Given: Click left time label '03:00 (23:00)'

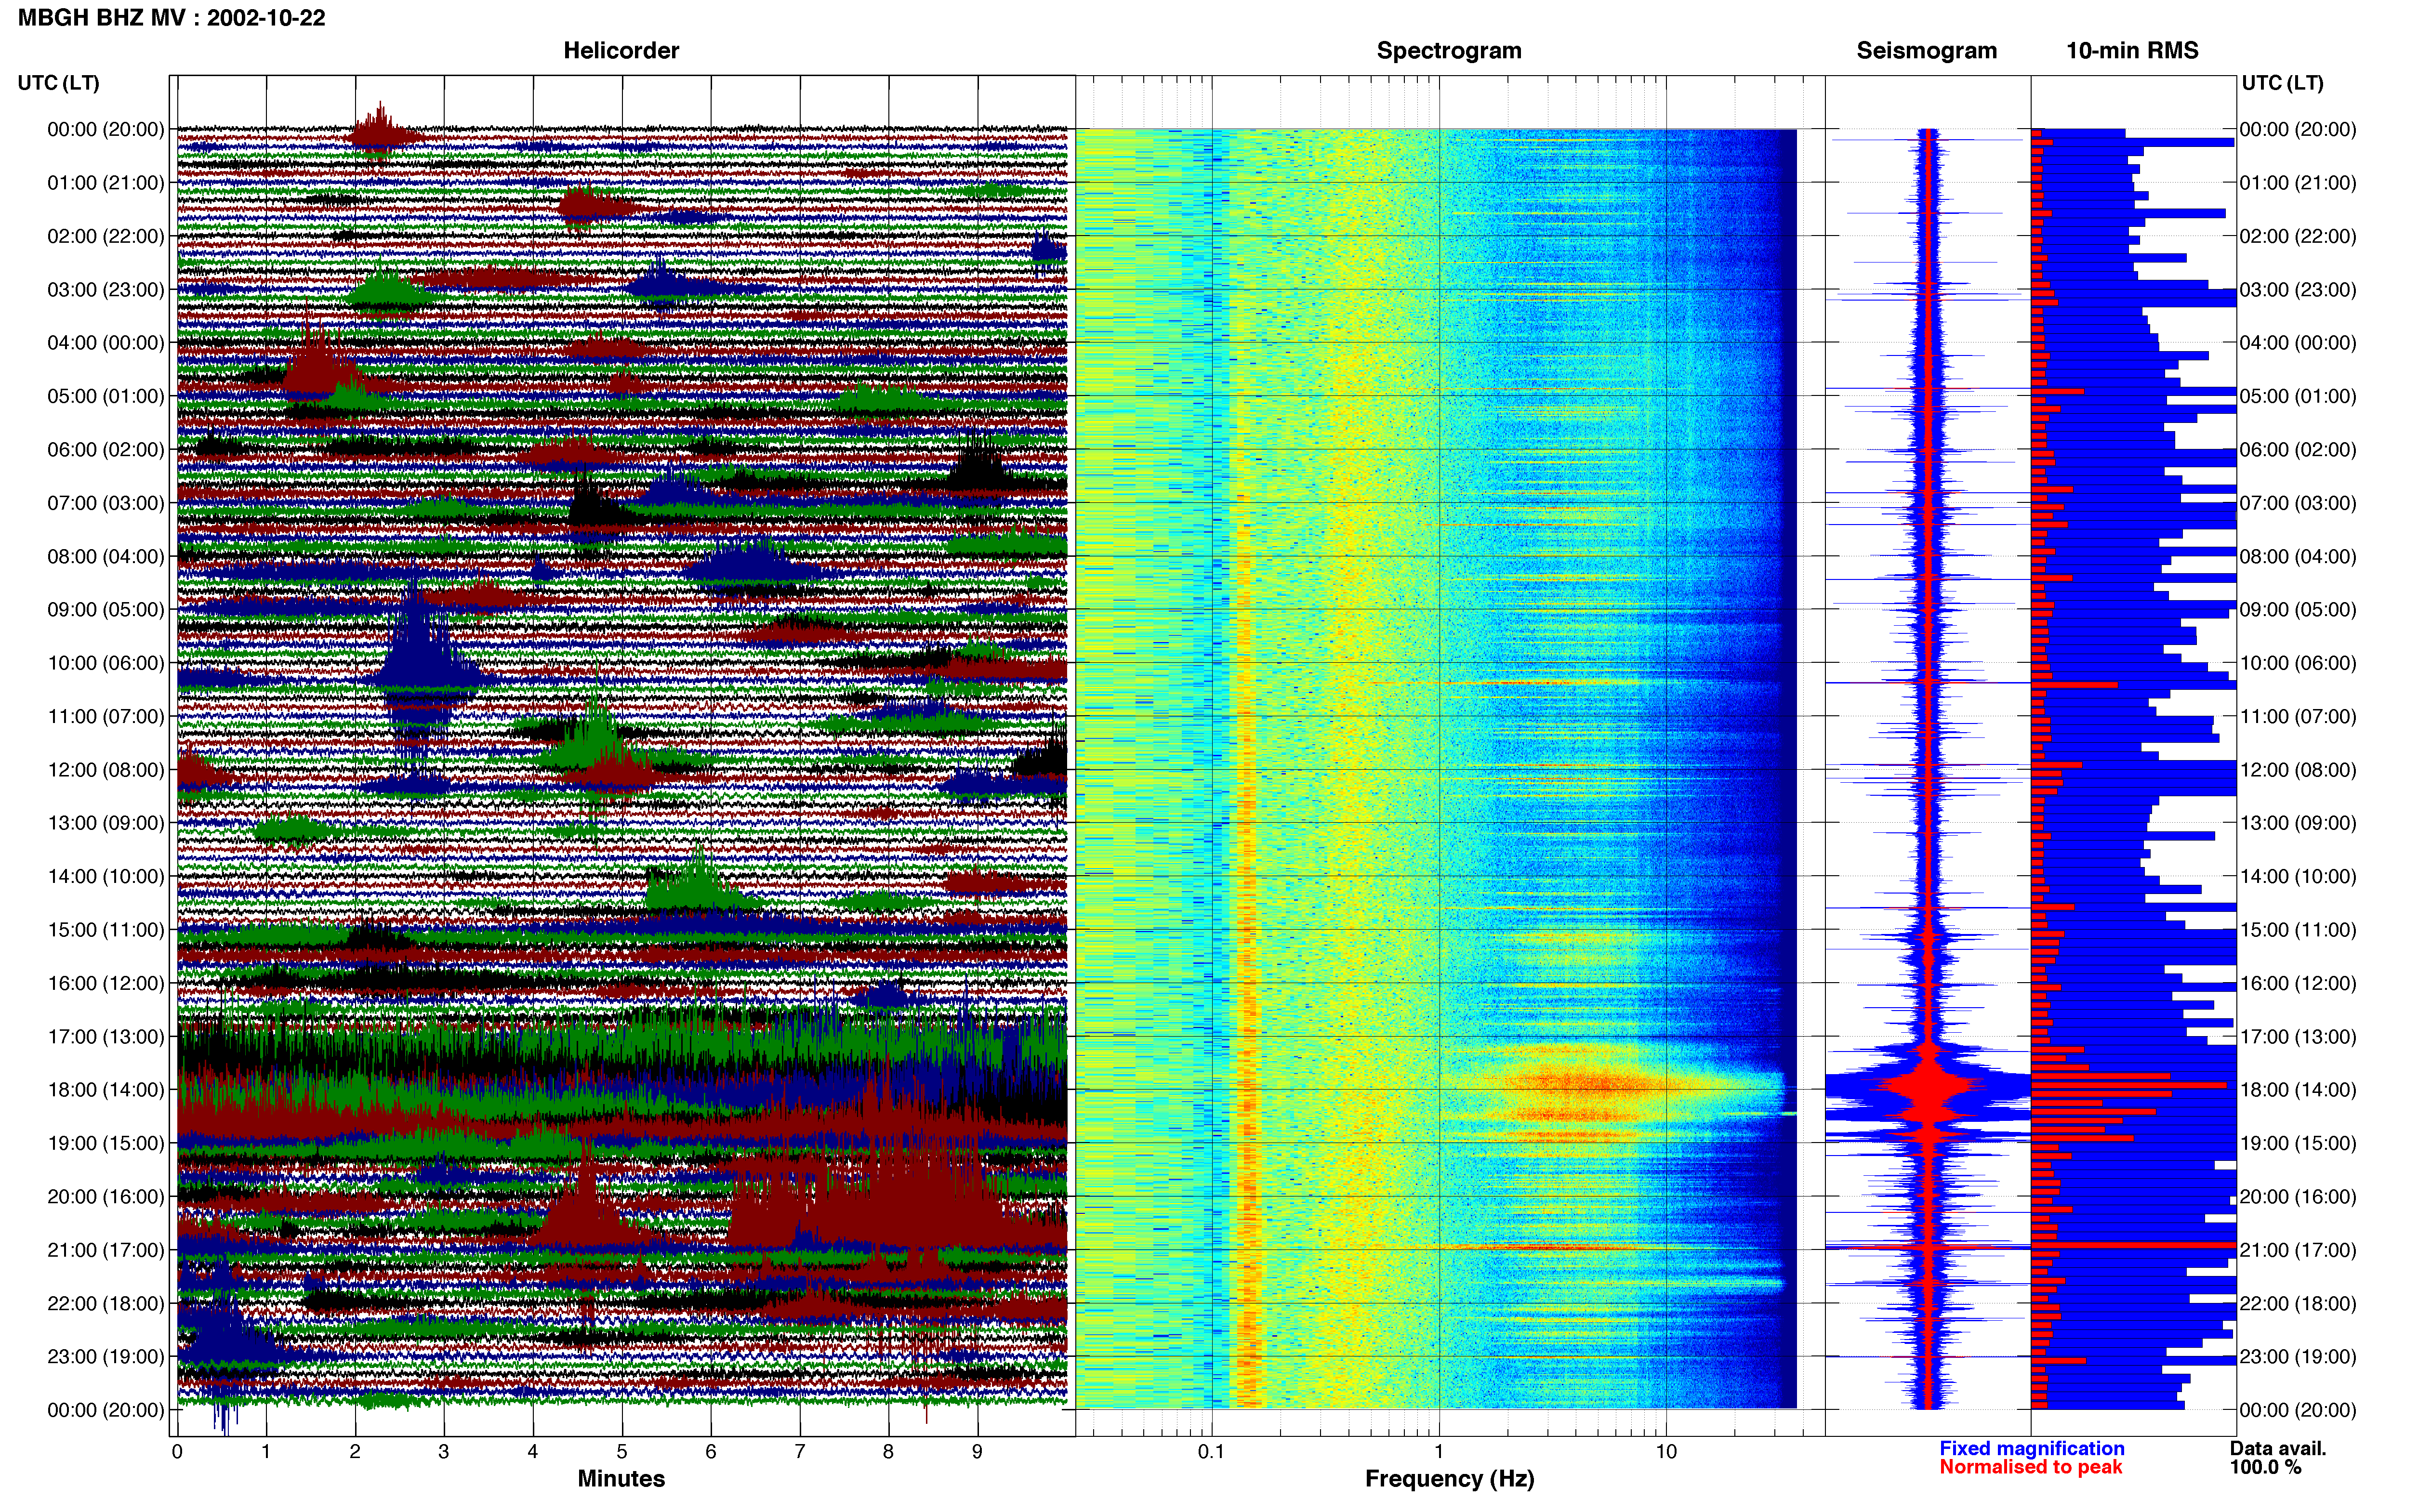Looking at the screenshot, I should click(106, 289).
